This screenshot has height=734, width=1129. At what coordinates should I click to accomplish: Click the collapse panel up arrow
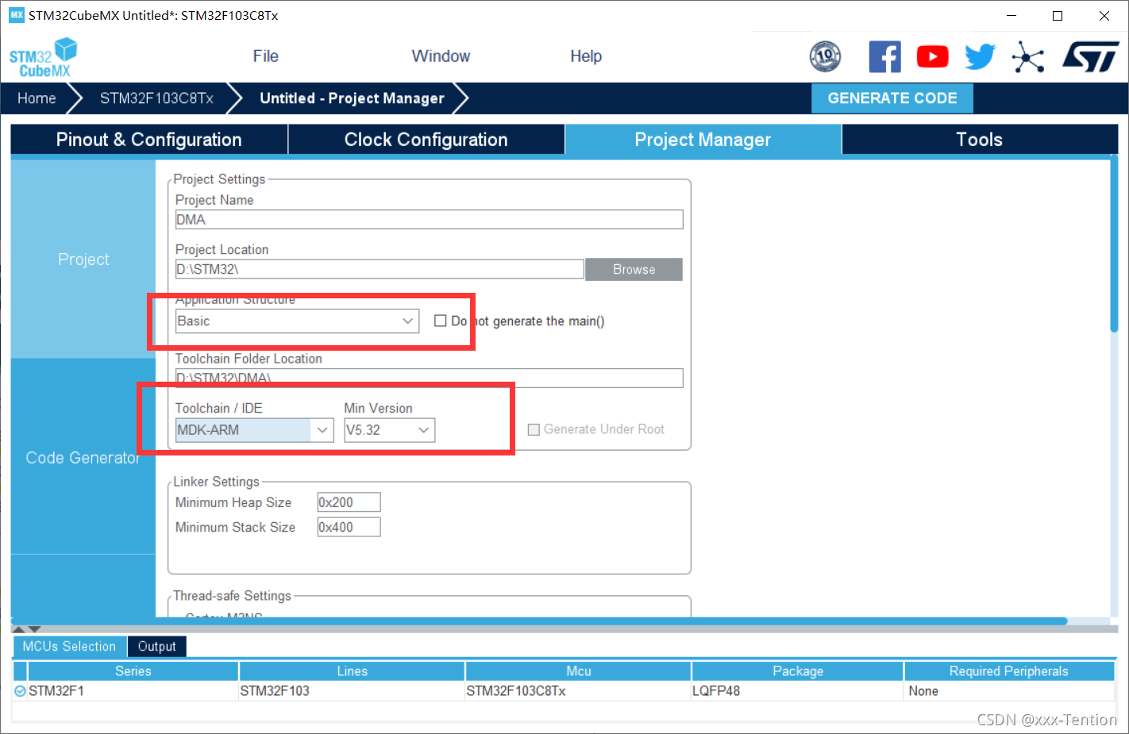(x=18, y=629)
